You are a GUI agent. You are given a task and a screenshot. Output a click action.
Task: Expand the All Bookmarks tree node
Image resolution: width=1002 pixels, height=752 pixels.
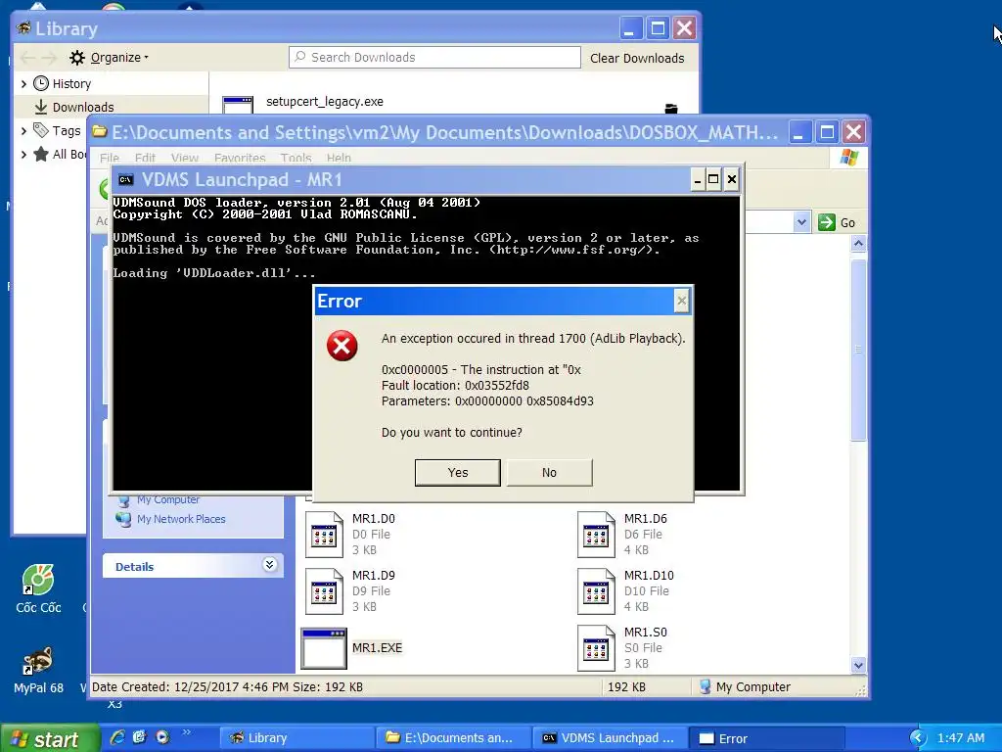pos(23,154)
